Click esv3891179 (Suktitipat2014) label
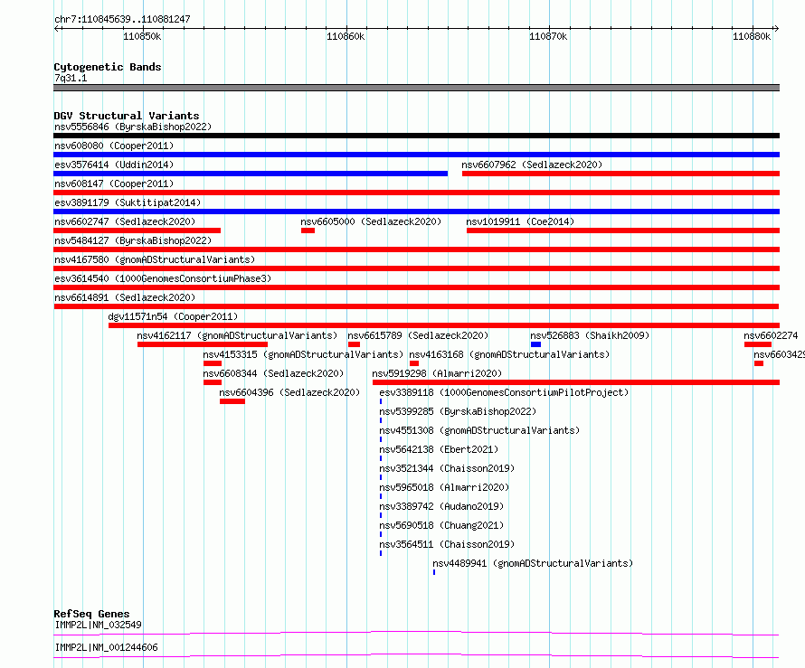Image resolution: width=805 pixels, height=668 pixels. 128,202
